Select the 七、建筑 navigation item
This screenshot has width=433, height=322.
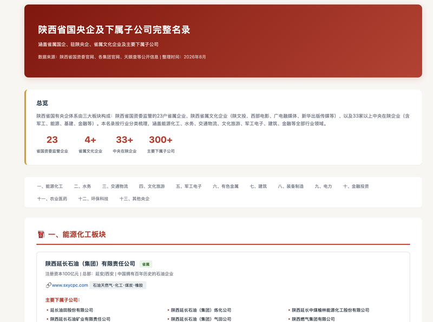(x=258, y=186)
